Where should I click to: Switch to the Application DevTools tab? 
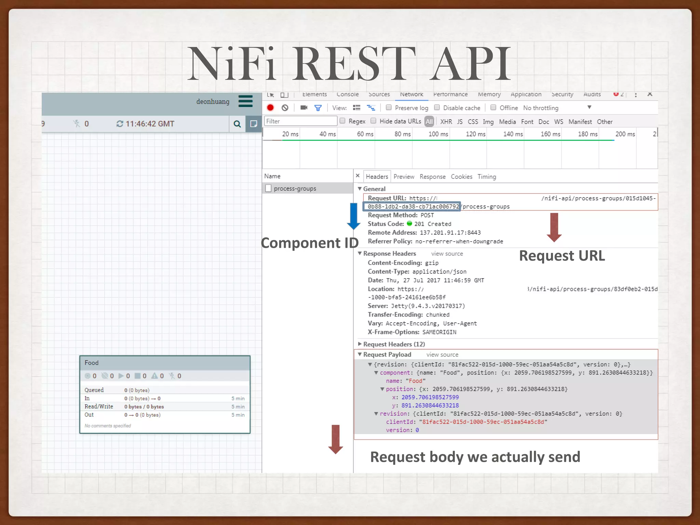(x=526, y=94)
